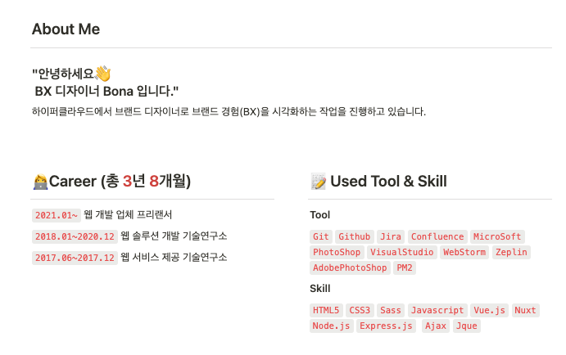
Task: Click the 2018.01~2020.12 date tag
Action: [x=75, y=236]
